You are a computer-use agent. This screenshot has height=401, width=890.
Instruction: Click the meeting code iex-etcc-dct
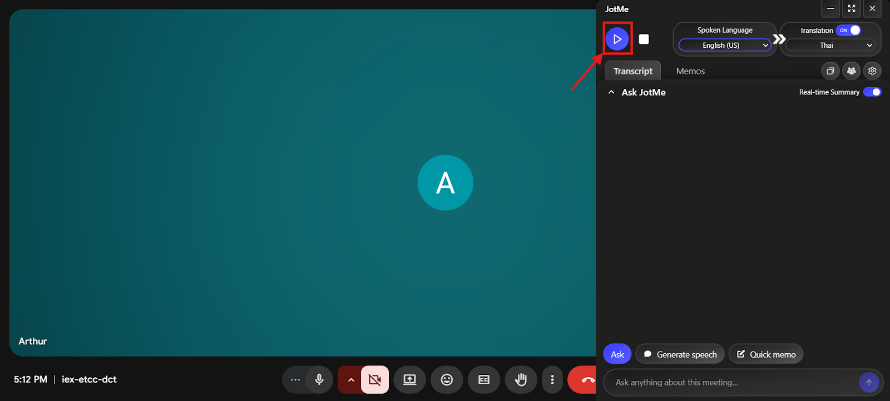click(x=89, y=379)
